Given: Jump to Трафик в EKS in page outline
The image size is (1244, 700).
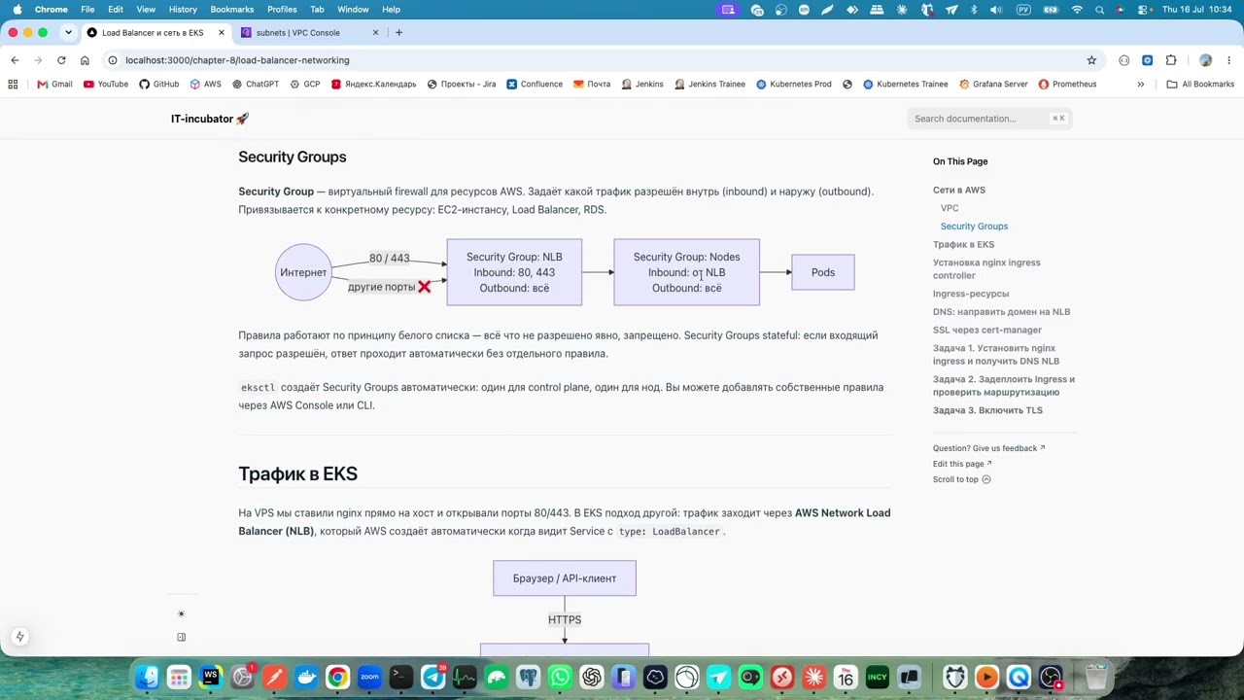Looking at the screenshot, I should 963,244.
